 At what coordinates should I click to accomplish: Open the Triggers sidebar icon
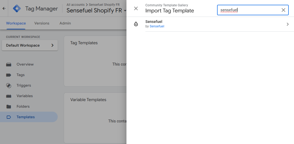[9, 86]
